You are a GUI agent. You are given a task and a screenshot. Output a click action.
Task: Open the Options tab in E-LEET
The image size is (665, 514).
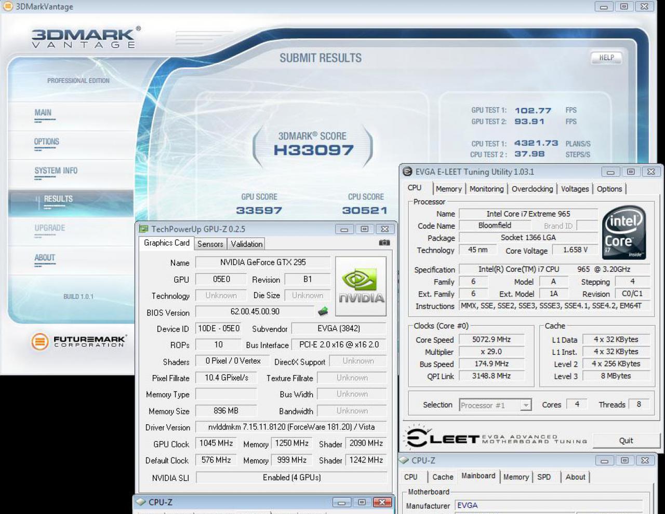(x=609, y=189)
